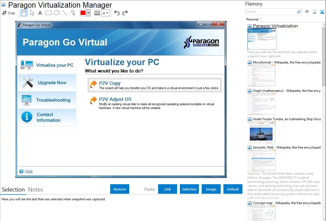This screenshot has width=326, height=221.
Task: Open the Help link in Paragon window
Action: point(29,171)
